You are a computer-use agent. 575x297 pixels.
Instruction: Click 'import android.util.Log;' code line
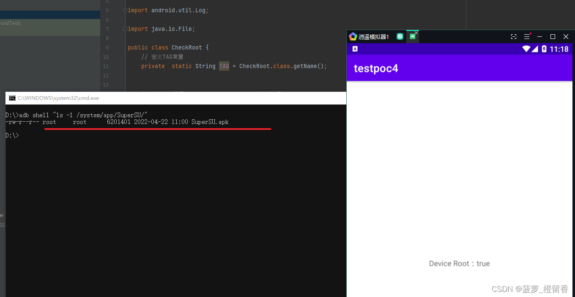pyautogui.click(x=168, y=10)
